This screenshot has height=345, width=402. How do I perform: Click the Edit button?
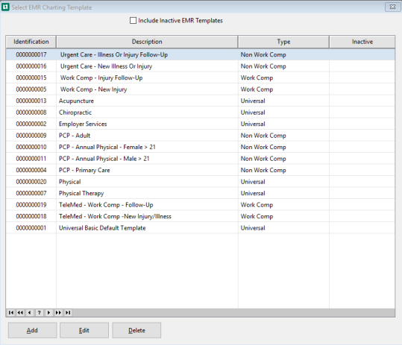(84, 330)
